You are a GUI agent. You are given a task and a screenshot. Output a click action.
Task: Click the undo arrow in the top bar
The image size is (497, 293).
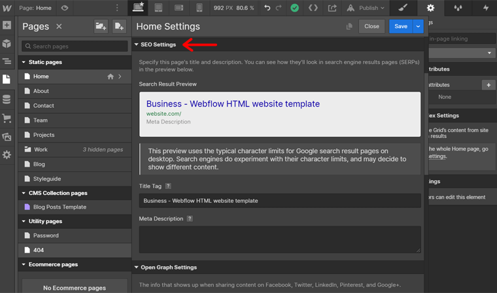click(267, 8)
